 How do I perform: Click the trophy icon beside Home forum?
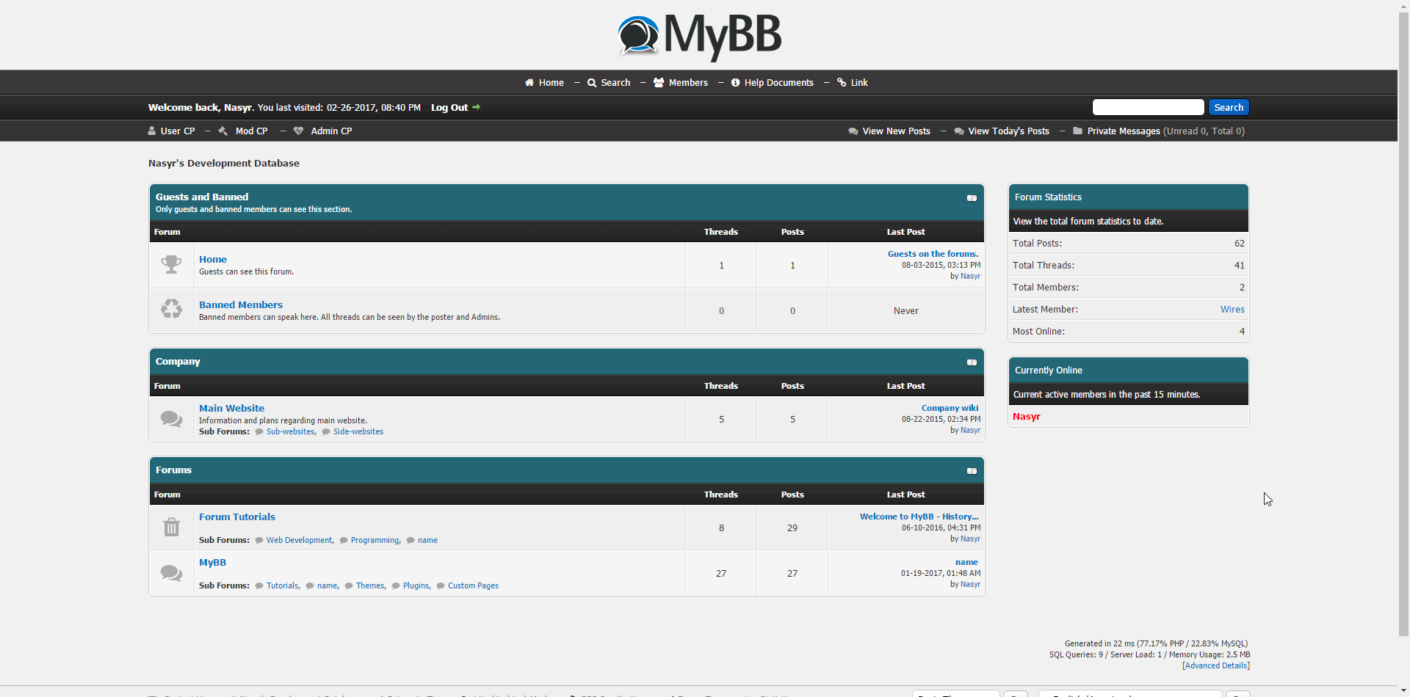click(171, 265)
